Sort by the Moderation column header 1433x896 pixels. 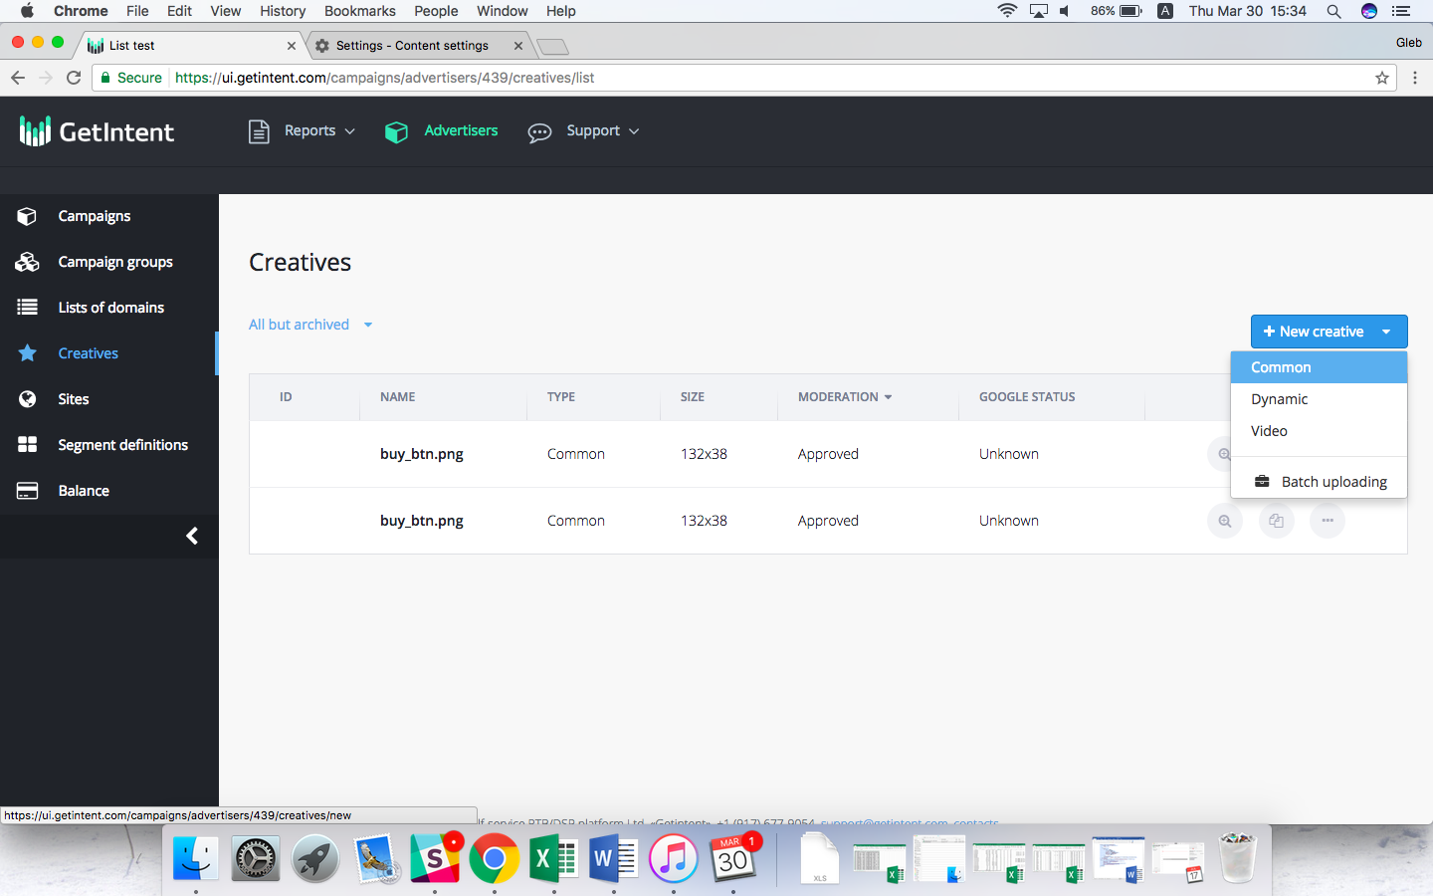[844, 397]
